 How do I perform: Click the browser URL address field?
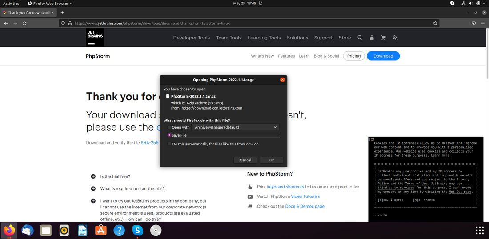(249, 24)
